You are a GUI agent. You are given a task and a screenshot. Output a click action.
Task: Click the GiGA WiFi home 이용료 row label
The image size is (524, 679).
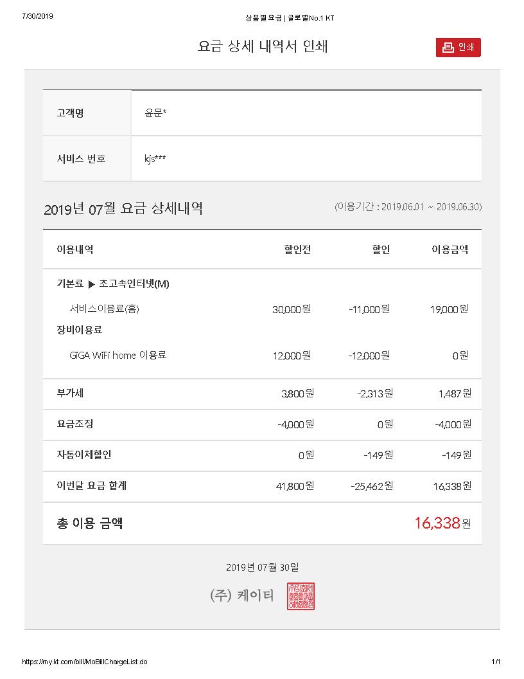118,355
